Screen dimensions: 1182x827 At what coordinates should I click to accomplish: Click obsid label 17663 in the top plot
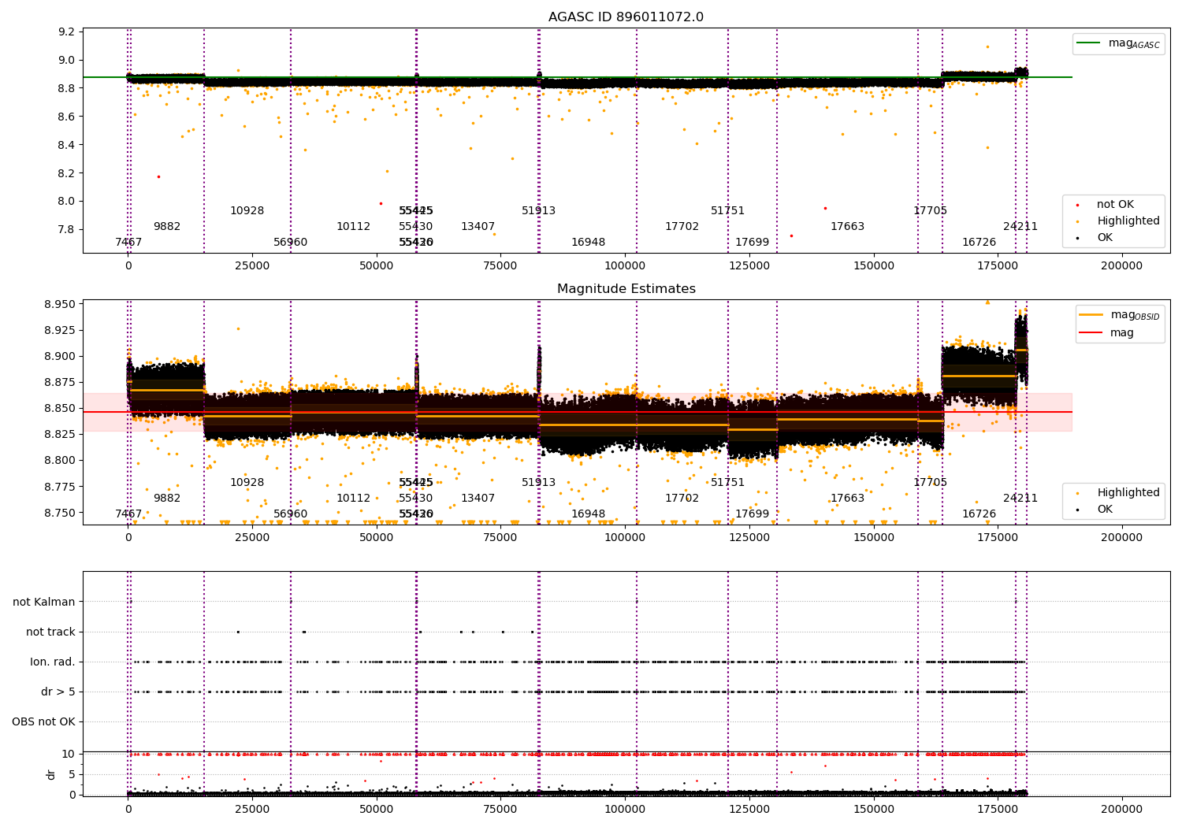848,227
